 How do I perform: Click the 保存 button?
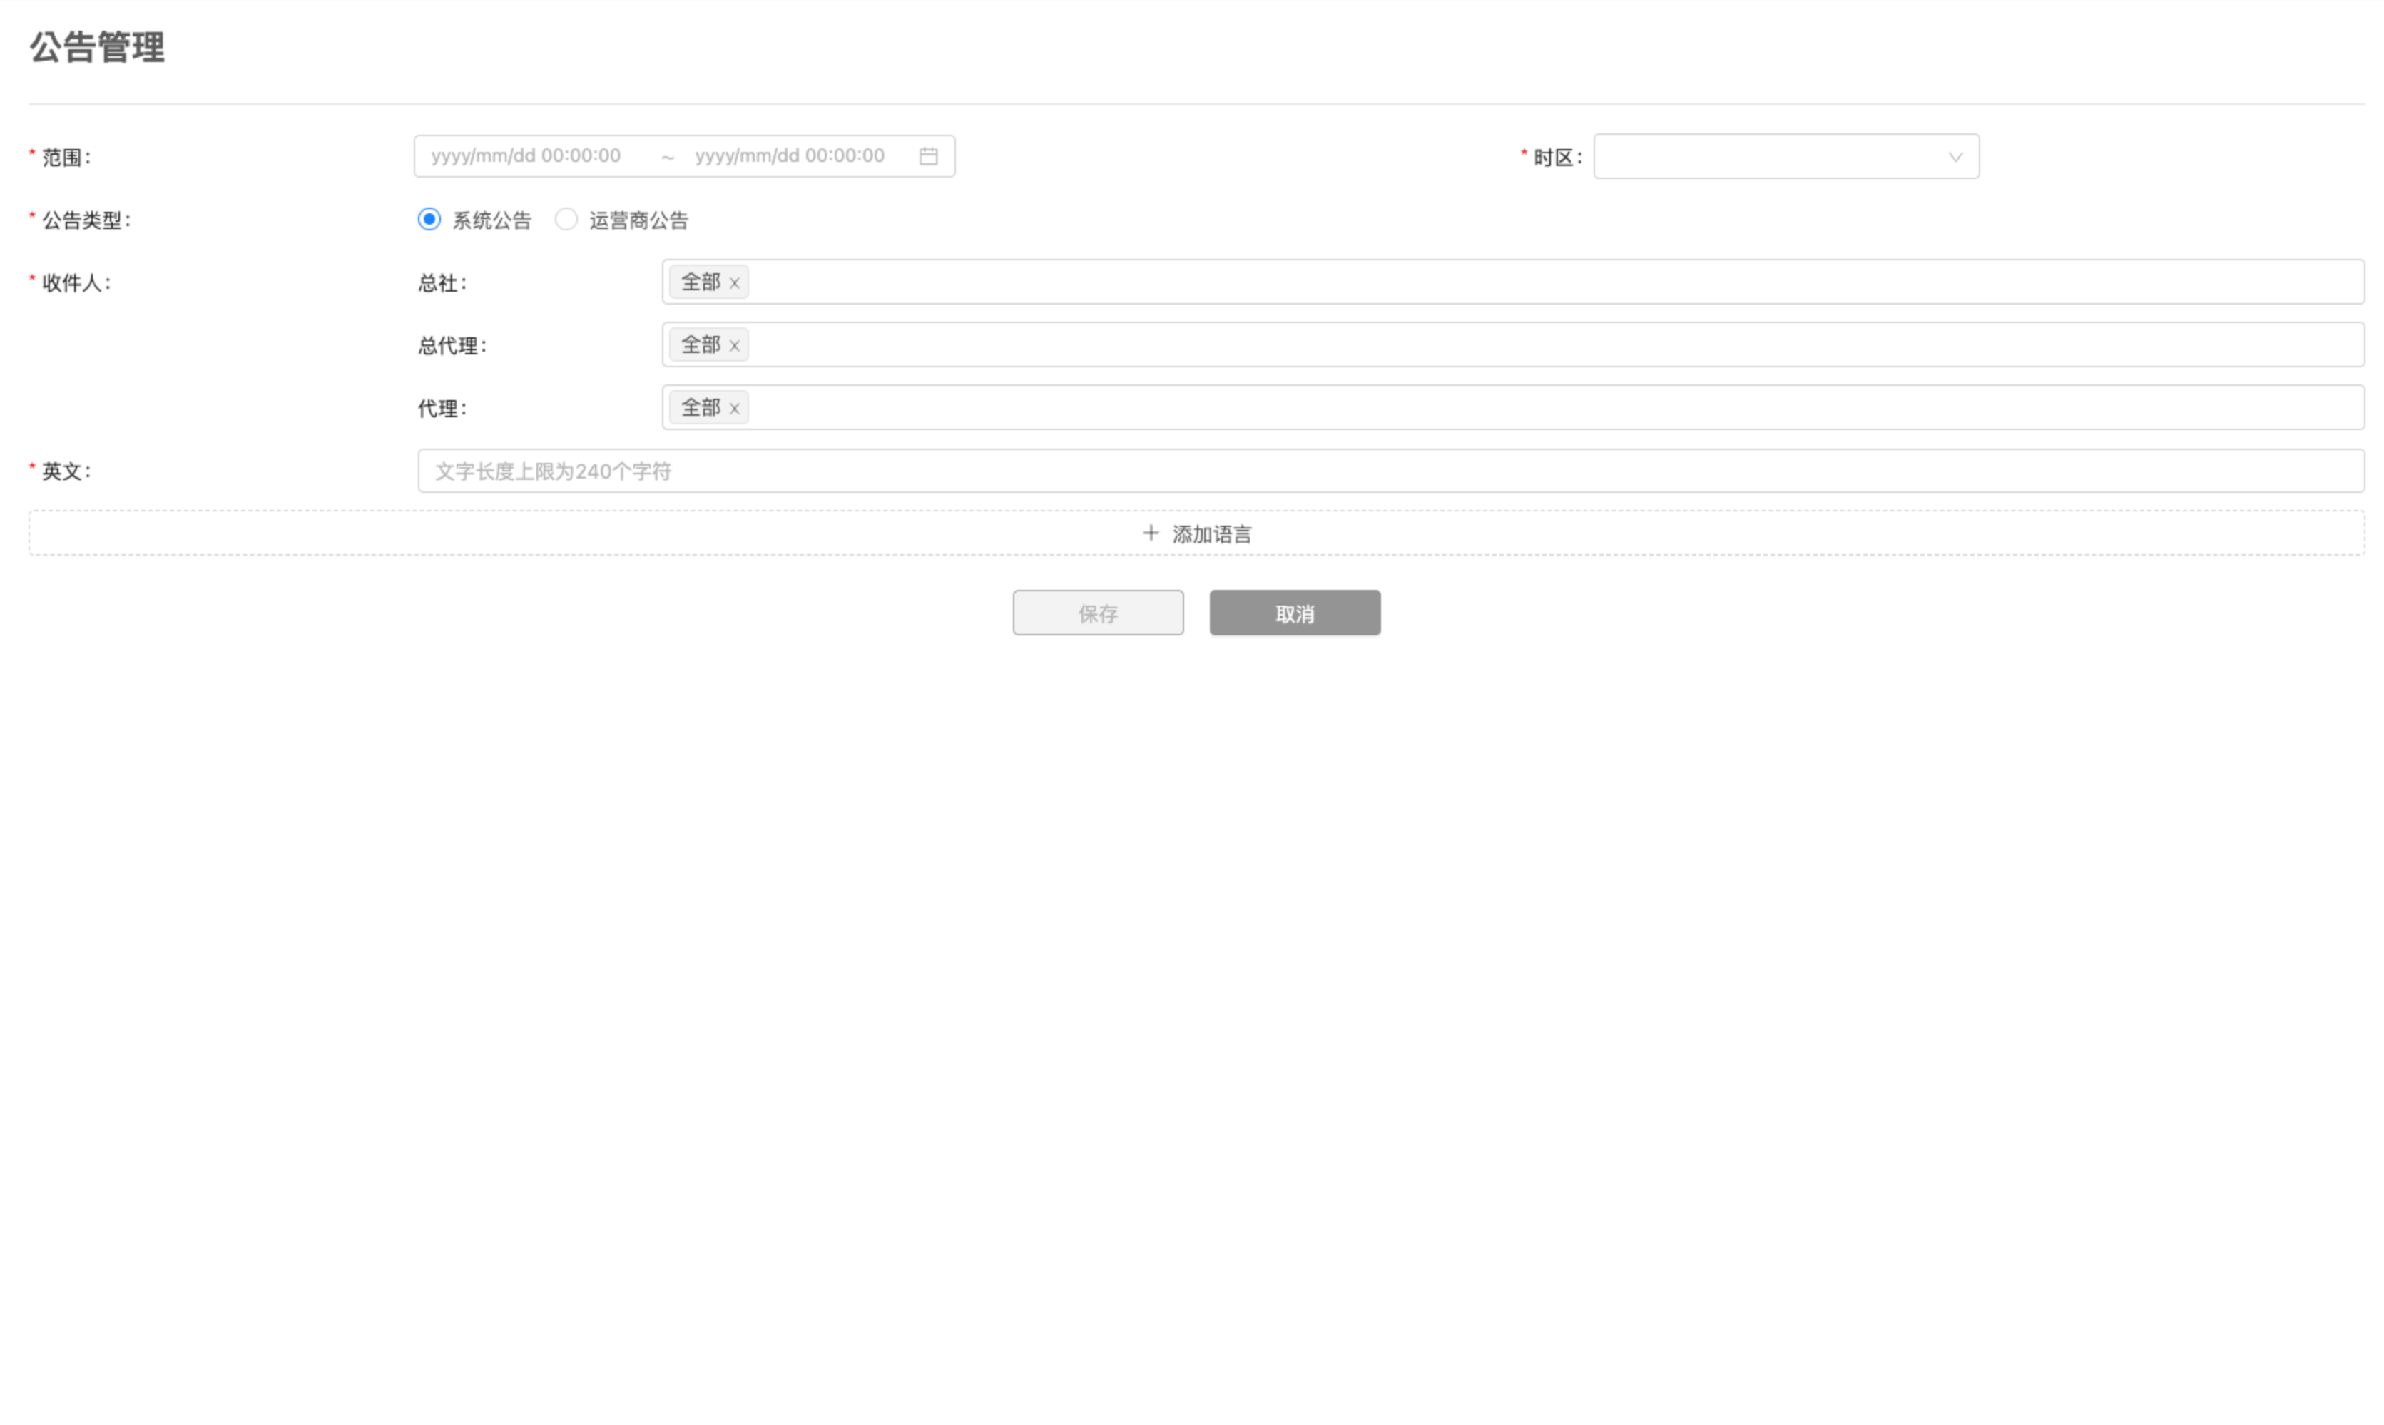point(1097,613)
